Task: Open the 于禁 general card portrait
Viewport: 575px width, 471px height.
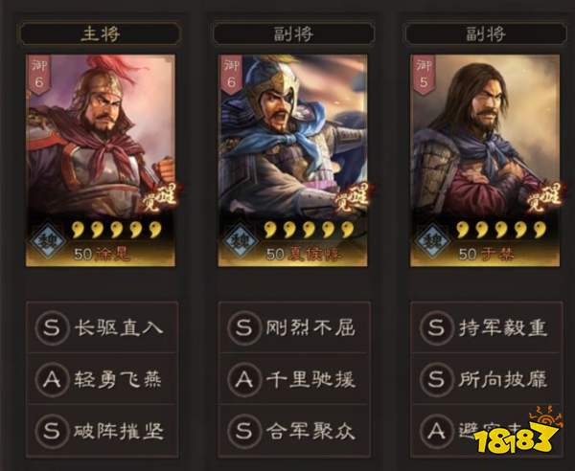Action: click(484, 161)
